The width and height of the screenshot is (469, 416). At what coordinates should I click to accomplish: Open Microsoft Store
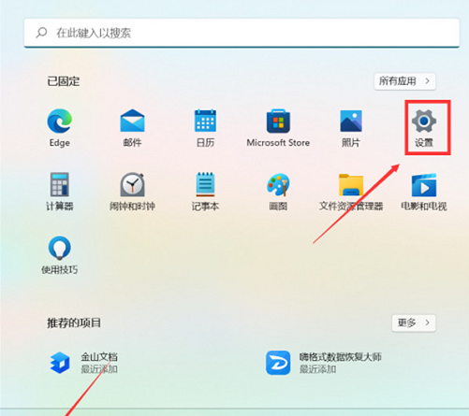(278, 128)
